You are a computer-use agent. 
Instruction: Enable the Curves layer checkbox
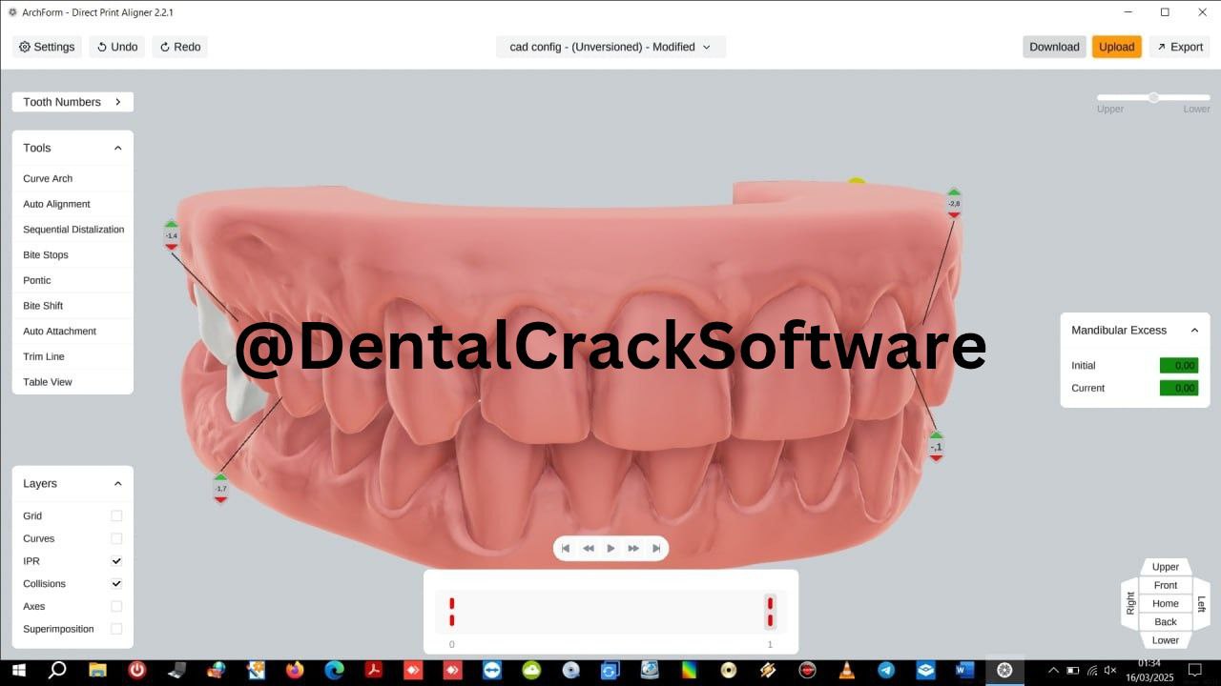tap(116, 538)
